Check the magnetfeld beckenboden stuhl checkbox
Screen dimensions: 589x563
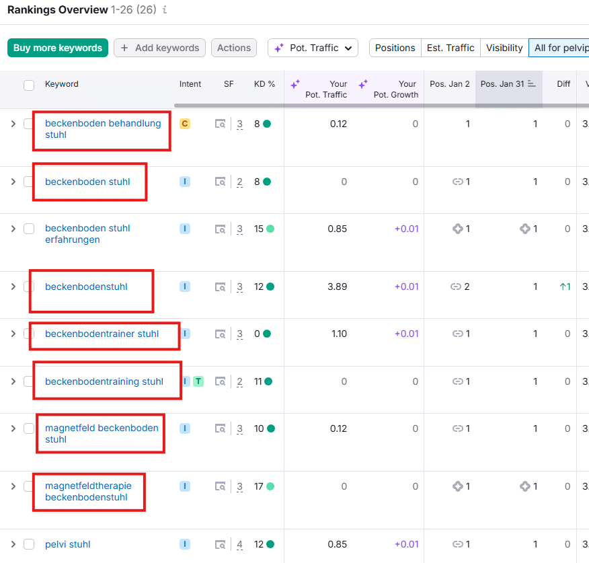click(x=29, y=428)
